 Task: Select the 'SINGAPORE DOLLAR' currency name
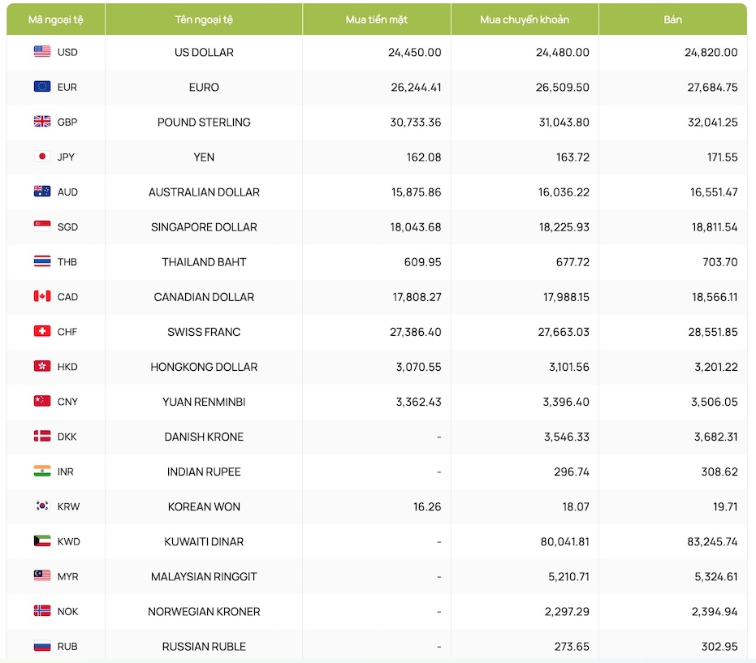coord(204,227)
